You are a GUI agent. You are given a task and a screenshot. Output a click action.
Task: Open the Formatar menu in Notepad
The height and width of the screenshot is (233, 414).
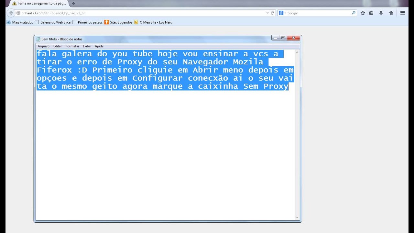(72, 46)
